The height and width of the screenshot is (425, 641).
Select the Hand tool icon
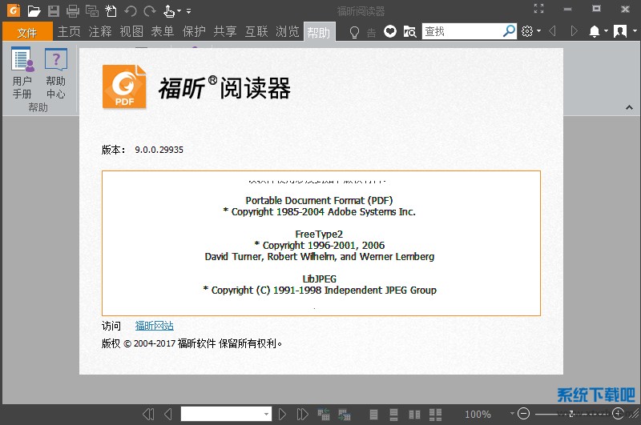point(169,11)
